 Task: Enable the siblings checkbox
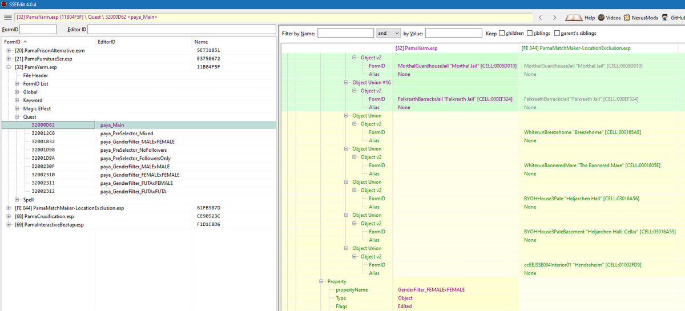[x=530, y=33]
